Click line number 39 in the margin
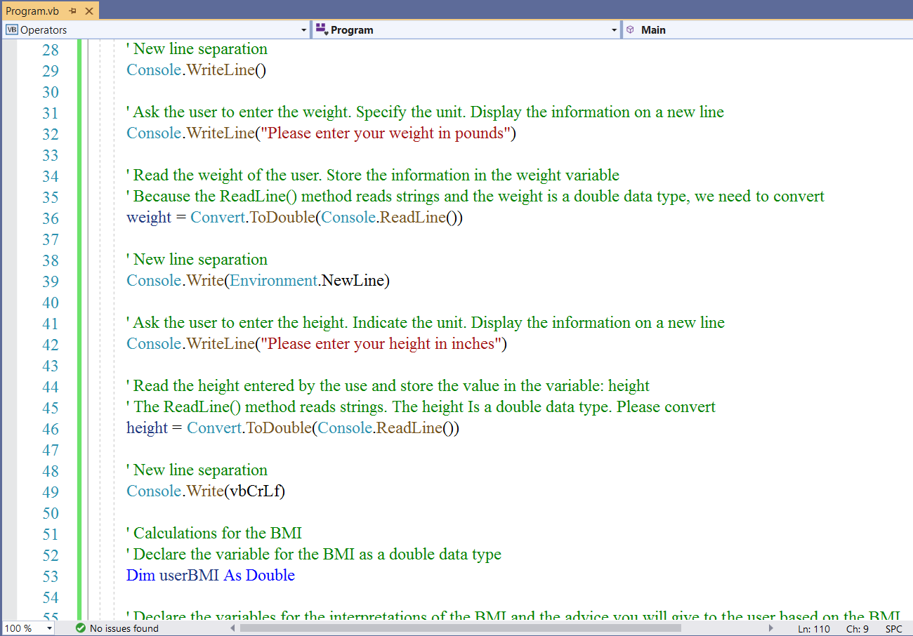 [x=51, y=281]
